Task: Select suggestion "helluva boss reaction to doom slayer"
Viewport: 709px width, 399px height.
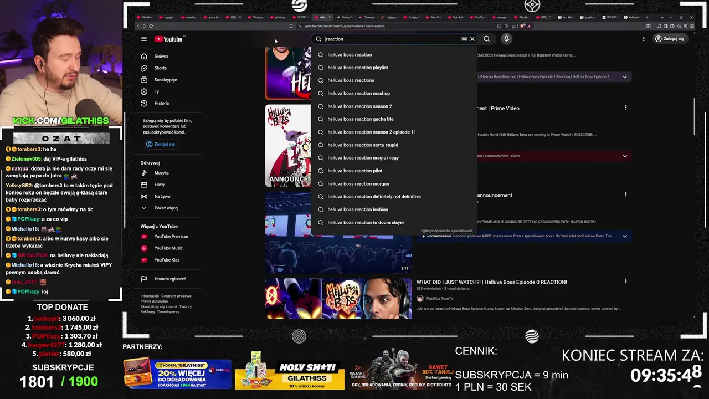Action: pos(394,222)
